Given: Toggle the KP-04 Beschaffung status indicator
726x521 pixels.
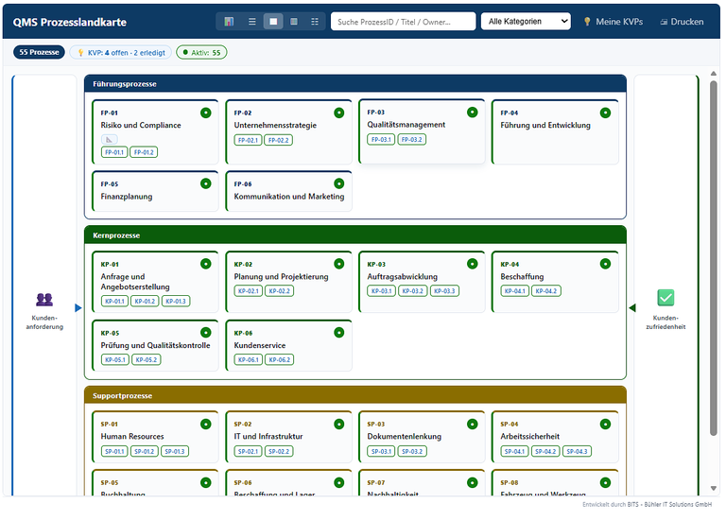Looking at the screenshot, I should click(605, 264).
